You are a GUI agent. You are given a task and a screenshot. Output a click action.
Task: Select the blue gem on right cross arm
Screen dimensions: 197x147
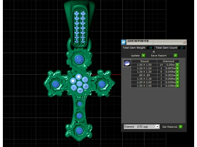(102, 84)
